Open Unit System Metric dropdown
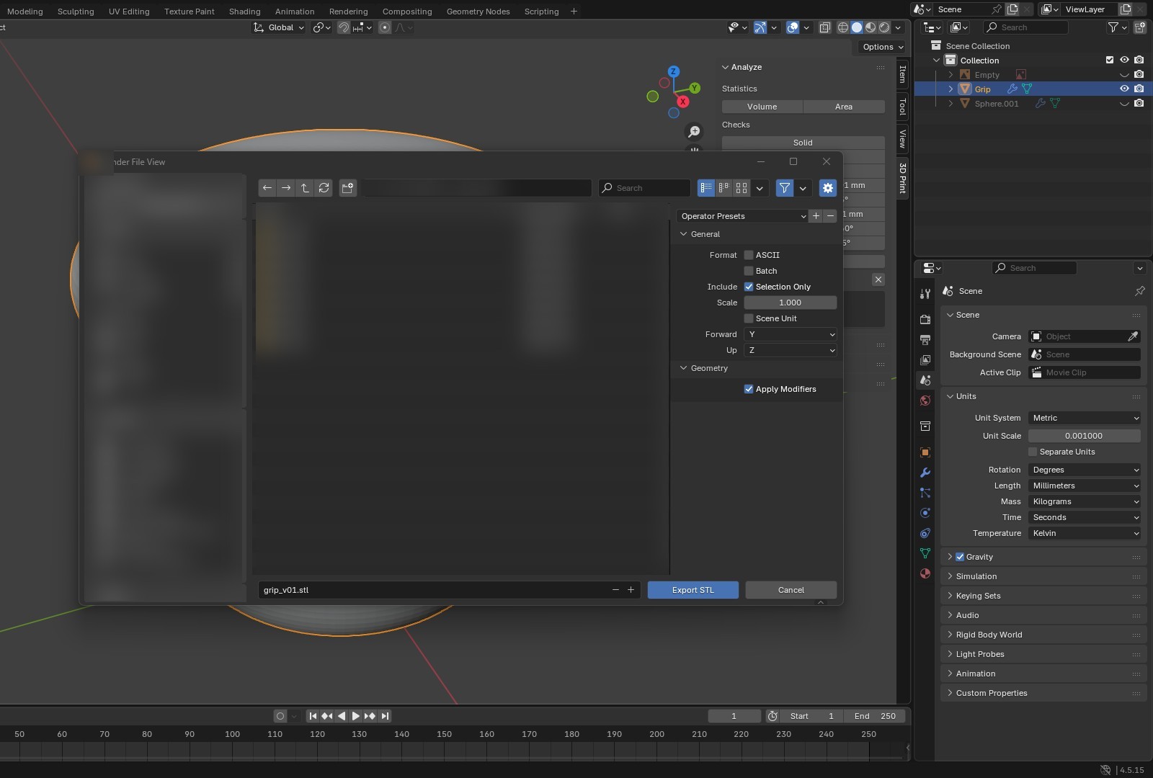 (1085, 418)
